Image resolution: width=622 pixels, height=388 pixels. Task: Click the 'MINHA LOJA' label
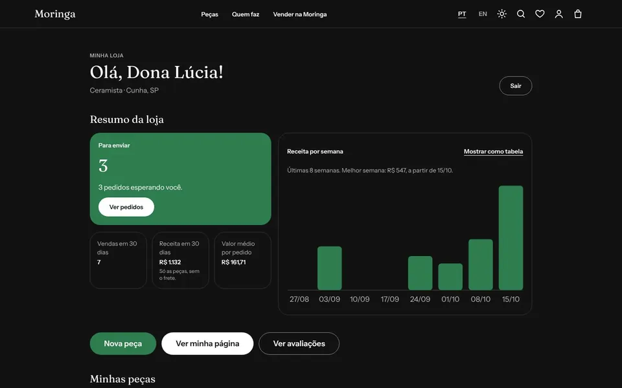coord(106,56)
